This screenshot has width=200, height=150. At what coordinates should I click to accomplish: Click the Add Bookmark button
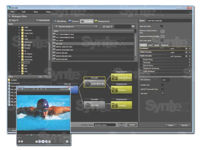43,20
